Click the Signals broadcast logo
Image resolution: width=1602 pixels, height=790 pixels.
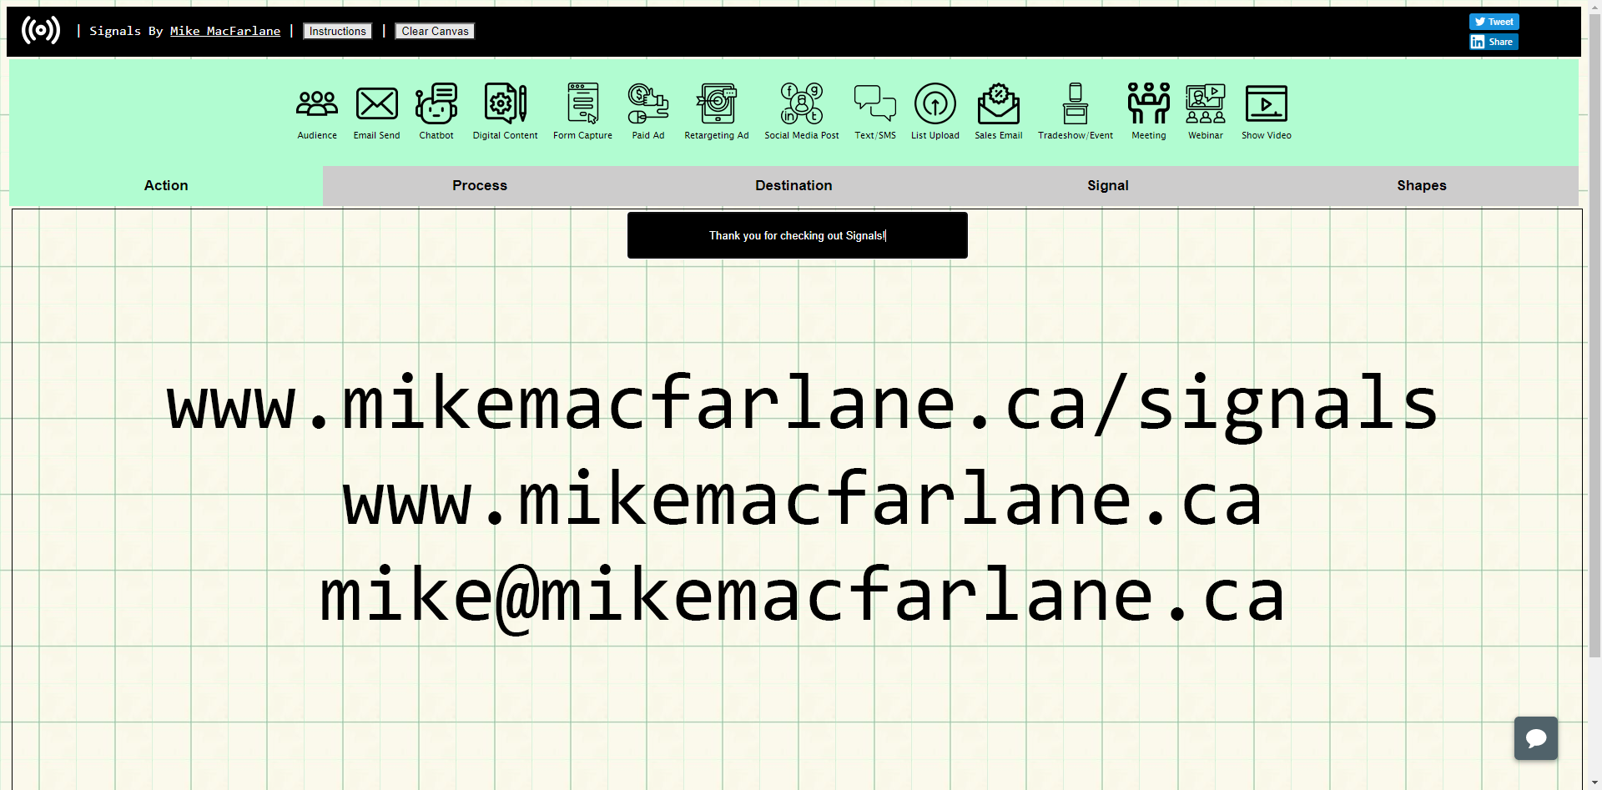coord(41,31)
